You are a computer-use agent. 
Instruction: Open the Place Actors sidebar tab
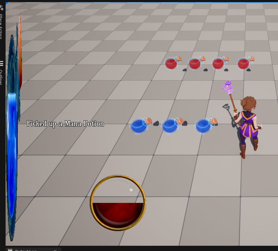point(1,22)
